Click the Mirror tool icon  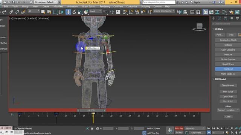179,12
